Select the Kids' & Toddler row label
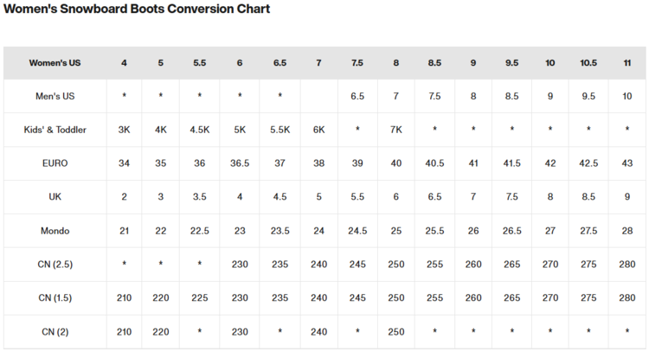Image resolution: width=649 pixels, height=351 pixels. 55,130
